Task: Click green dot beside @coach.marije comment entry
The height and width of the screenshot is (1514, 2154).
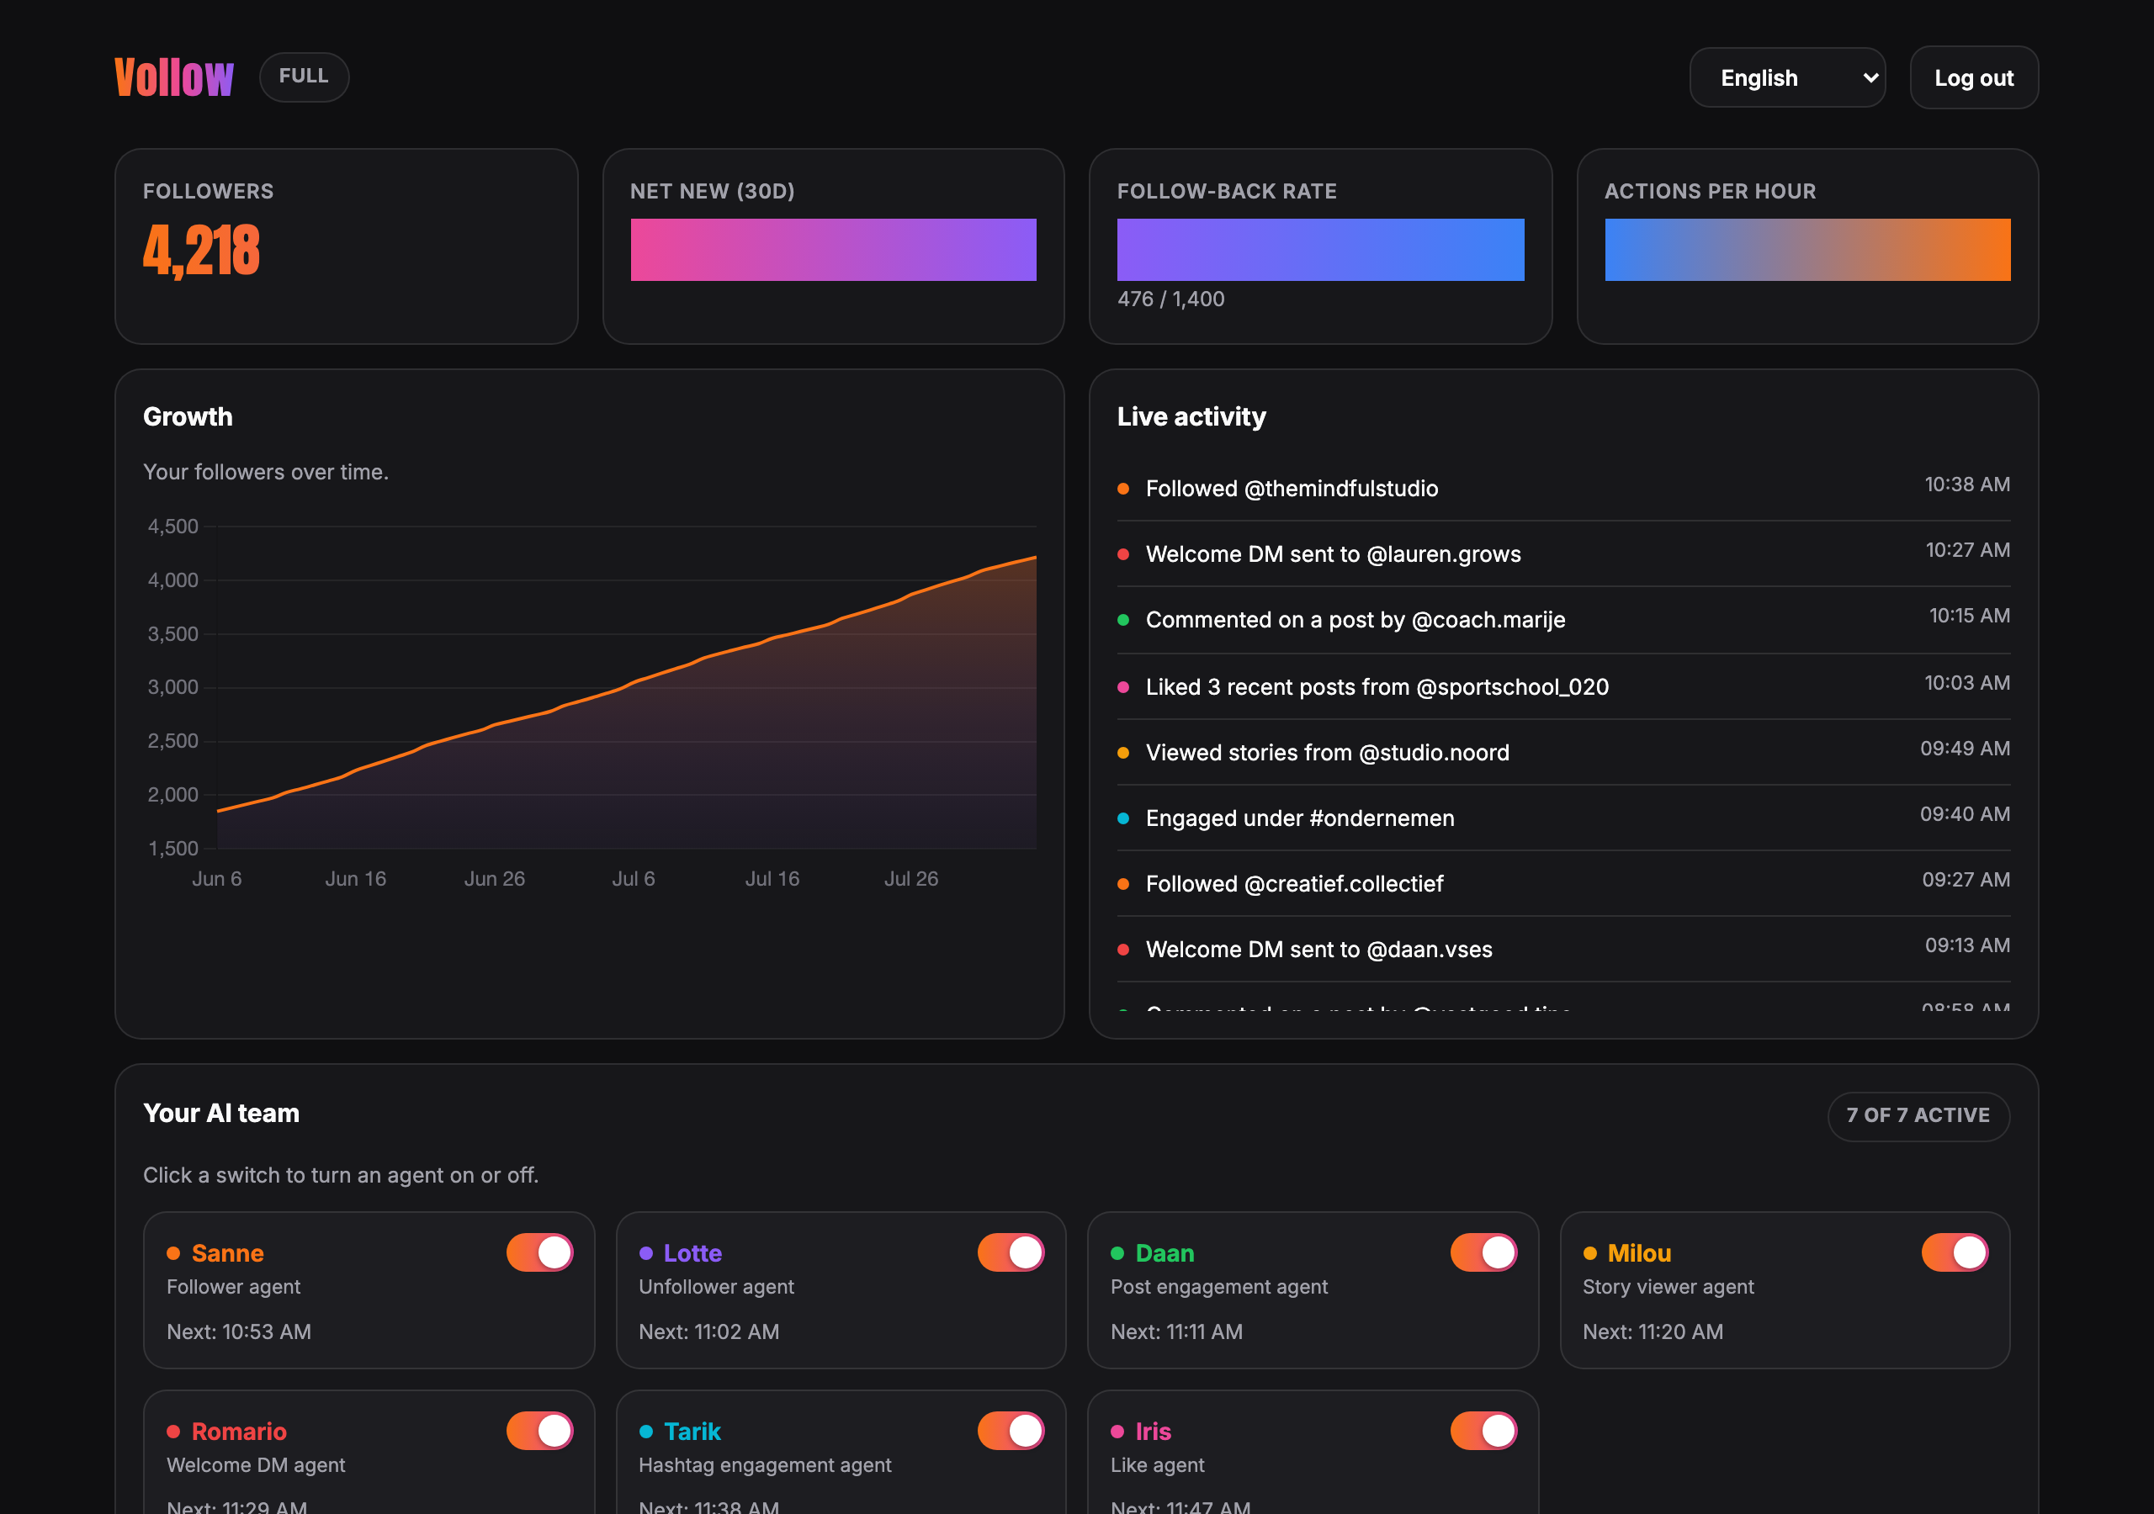Action: pos(1123,620)
